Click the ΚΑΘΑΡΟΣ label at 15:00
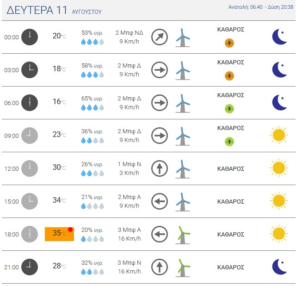 [231, 202]
